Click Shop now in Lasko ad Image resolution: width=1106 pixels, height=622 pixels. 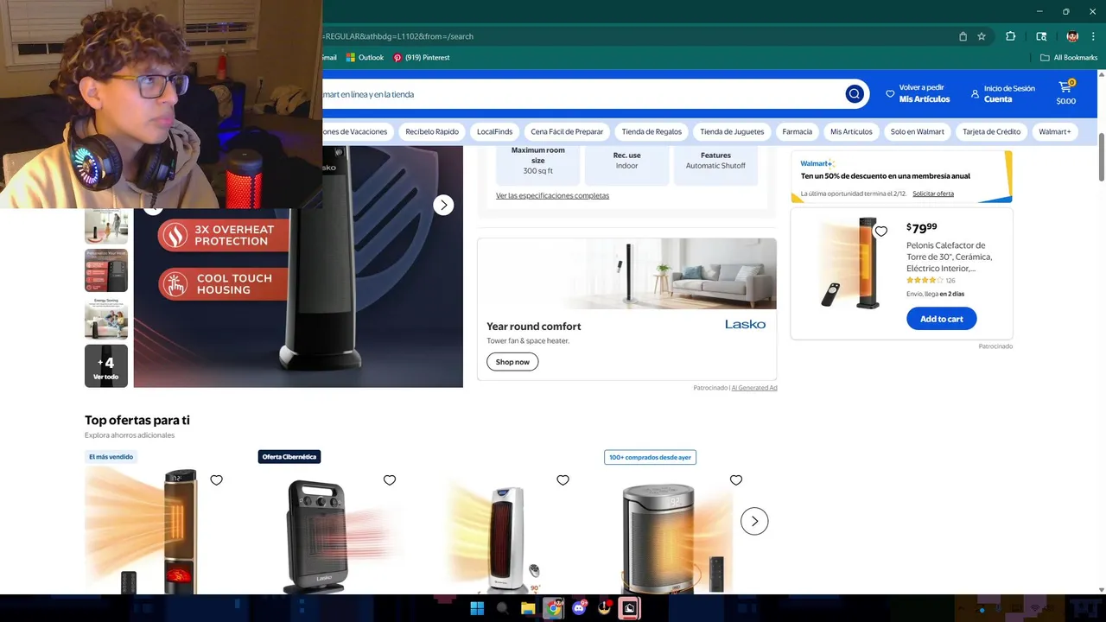(512, 362)
